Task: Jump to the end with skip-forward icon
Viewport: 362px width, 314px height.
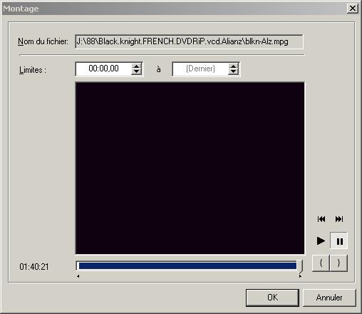Action: pos(339,219)
